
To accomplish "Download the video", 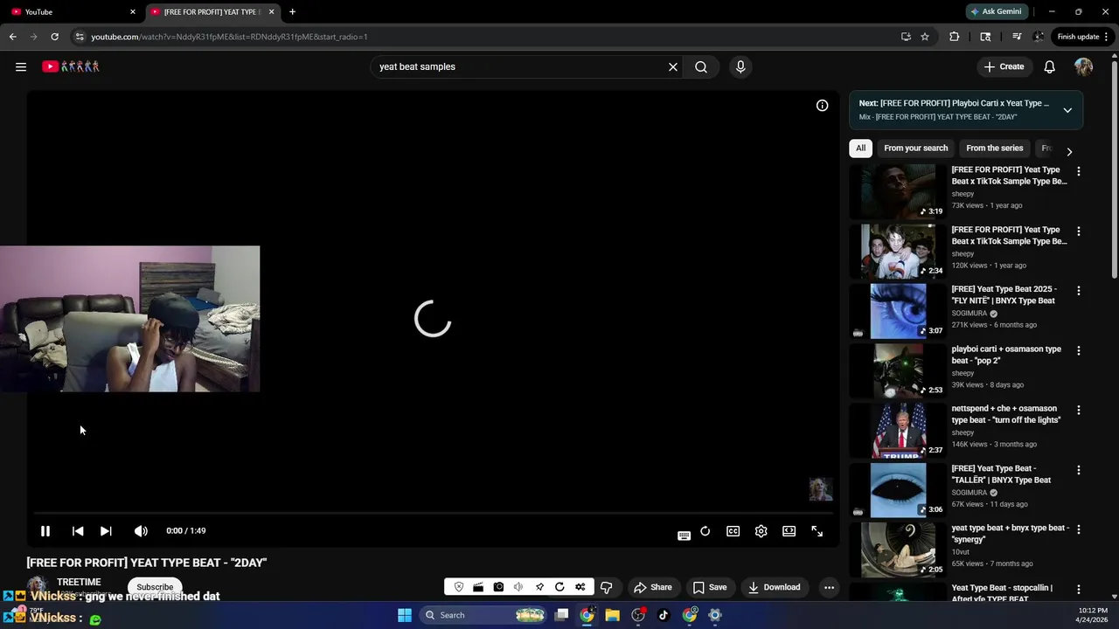I will coord(775,587).
